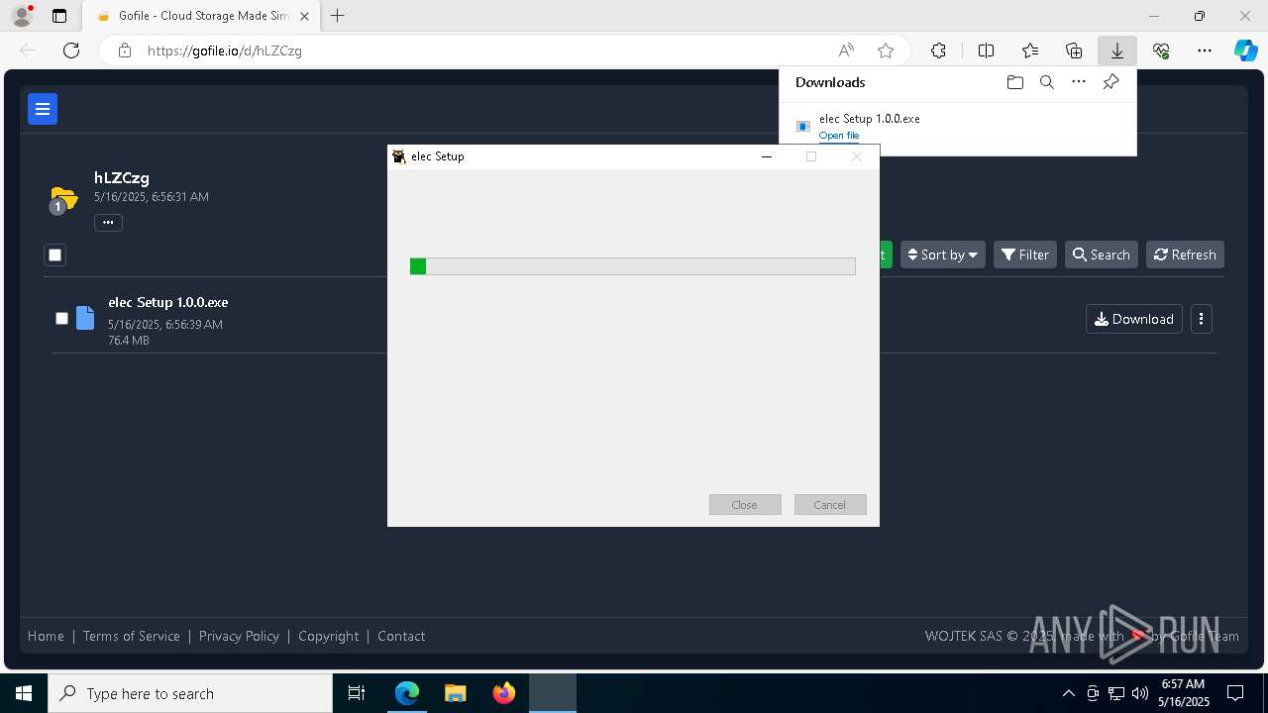The image size is (1268, 713).
Task: Select elec Setup 1.0.0.exe download entry
Action: (957, 126)
